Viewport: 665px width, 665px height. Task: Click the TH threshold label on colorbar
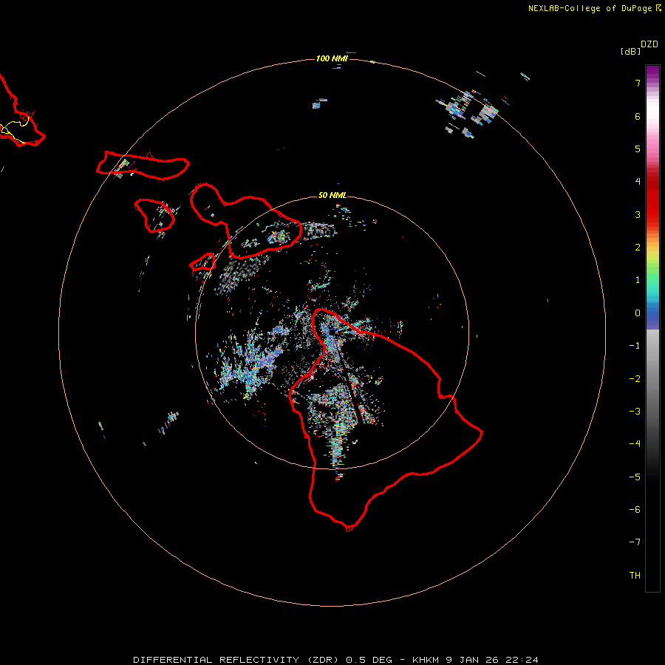click(635, 576)
